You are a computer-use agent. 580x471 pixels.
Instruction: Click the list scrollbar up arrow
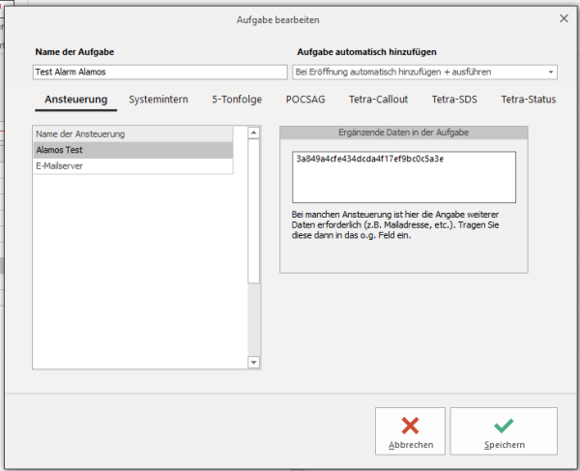pyautogui.click(x=254, y=133)
